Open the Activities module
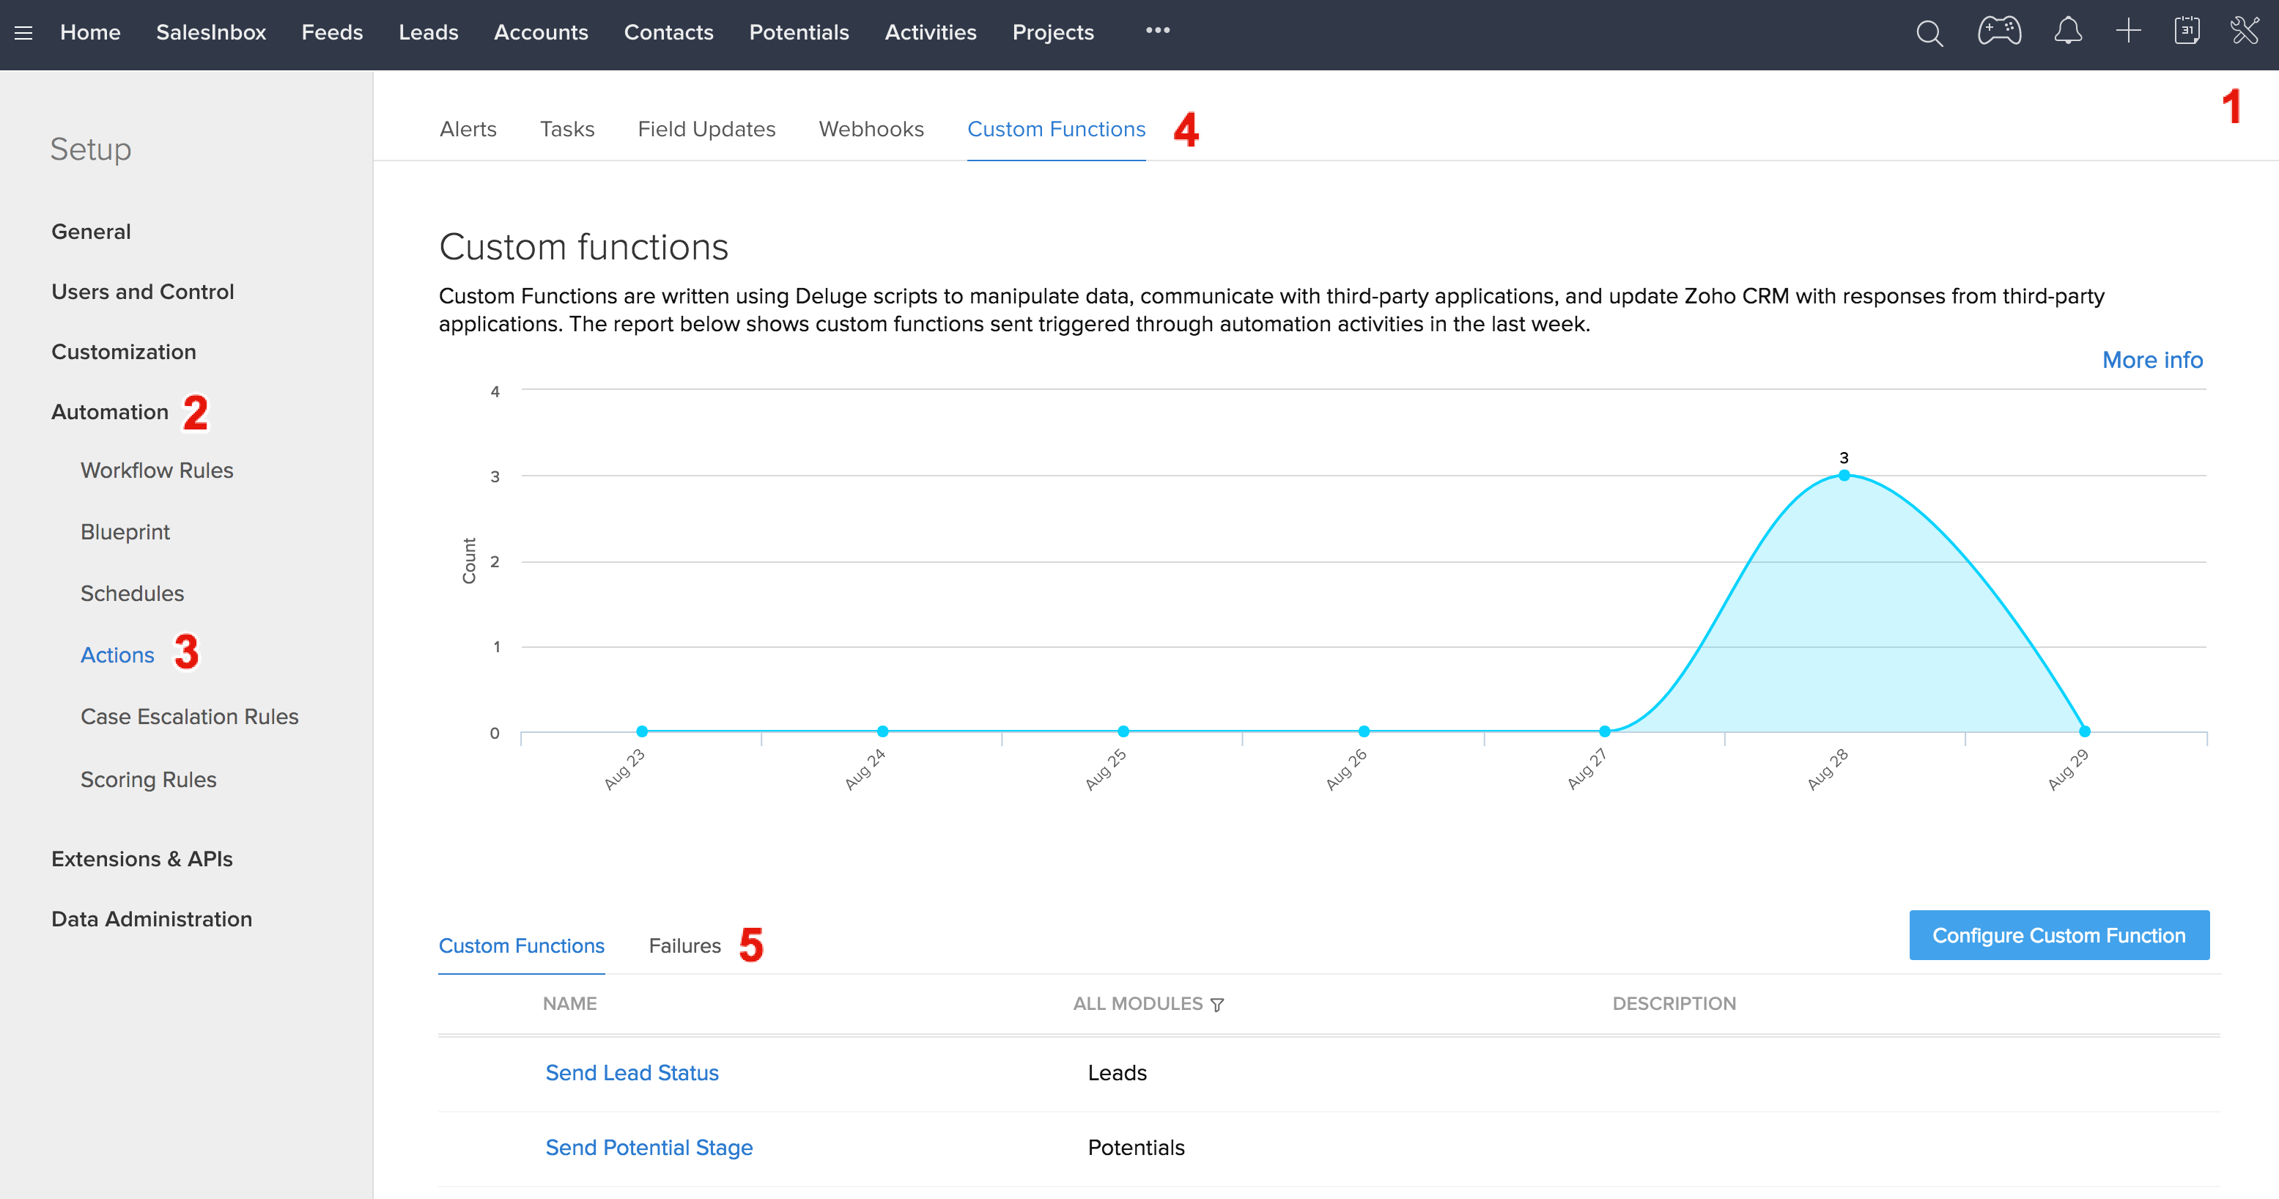 pyautogui.click(x=930, y=33)
